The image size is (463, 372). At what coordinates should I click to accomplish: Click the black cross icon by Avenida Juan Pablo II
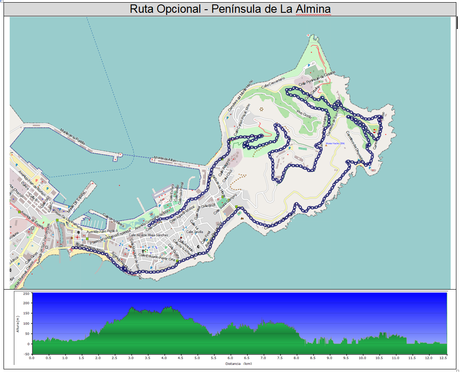(78, 232)
